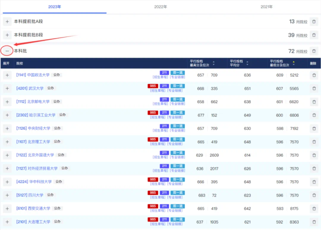Delete the 本科提前批A段 batch row

point(314,21)
